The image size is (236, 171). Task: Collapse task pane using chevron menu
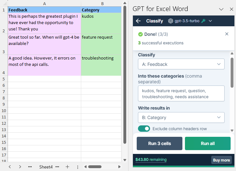tap(221, 9)
